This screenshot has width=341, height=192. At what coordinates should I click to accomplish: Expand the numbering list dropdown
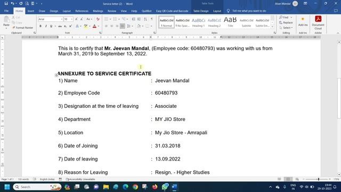119,19
